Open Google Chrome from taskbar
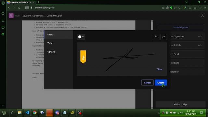The height and width of the screenshot is (117, 208). pos(35,113)
